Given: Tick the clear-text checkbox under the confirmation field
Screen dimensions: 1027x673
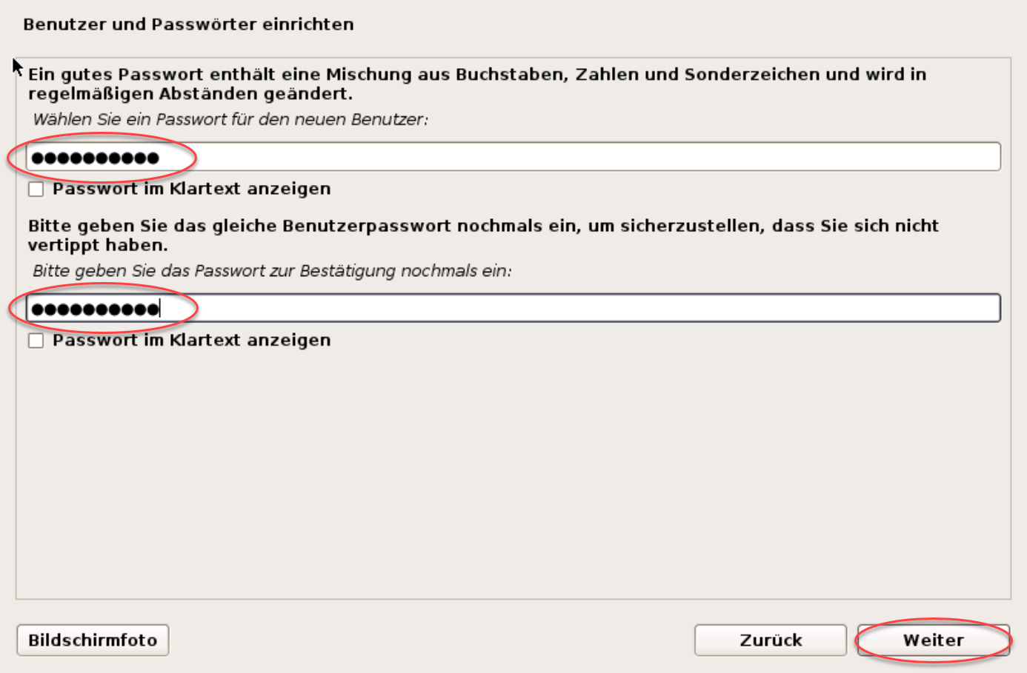Looking at the screenshot, I should tap(36, 341).
